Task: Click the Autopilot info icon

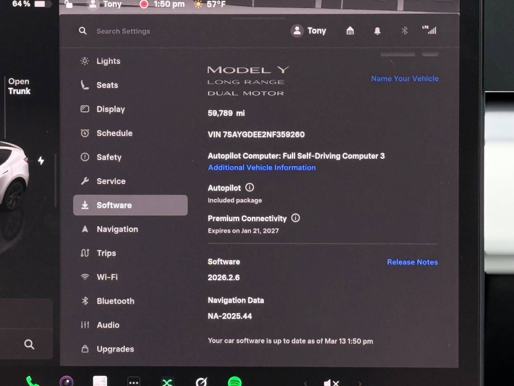Action: (250, 187)
